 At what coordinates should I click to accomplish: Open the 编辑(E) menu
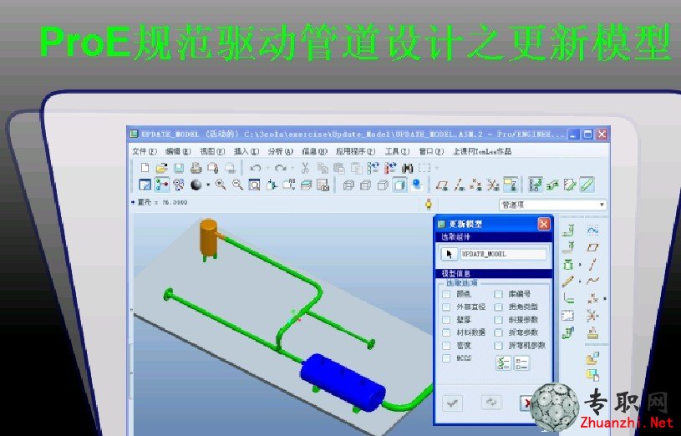pos(178,151)
